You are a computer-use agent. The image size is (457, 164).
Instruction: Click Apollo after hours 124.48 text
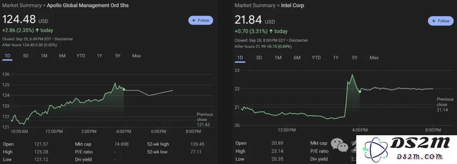coord(30,45)
